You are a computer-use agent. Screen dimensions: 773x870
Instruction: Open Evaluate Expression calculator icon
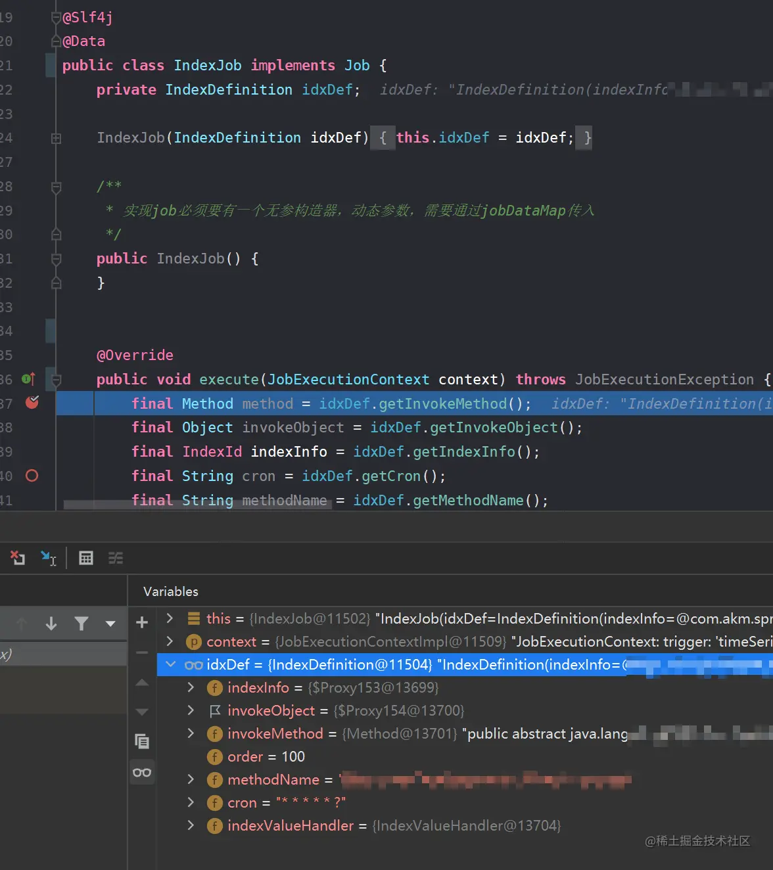86,558
